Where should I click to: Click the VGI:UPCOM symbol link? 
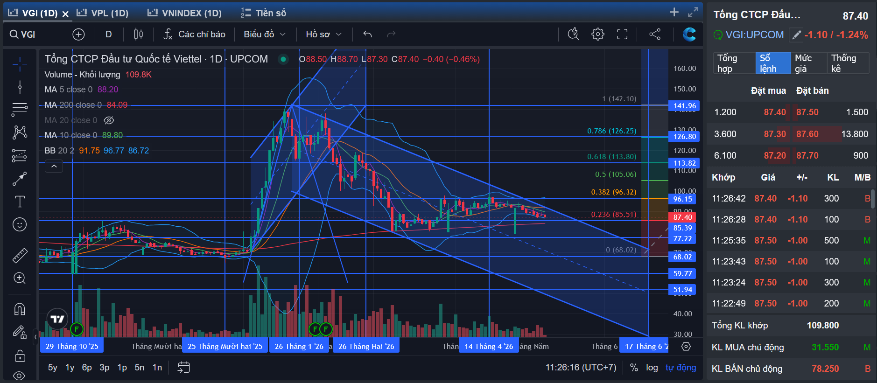point(755,35)
